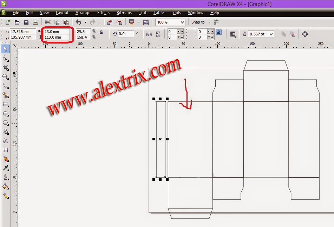Click the scale factor 29.3 field
The image size is (334, 227).
click(83, 32)
